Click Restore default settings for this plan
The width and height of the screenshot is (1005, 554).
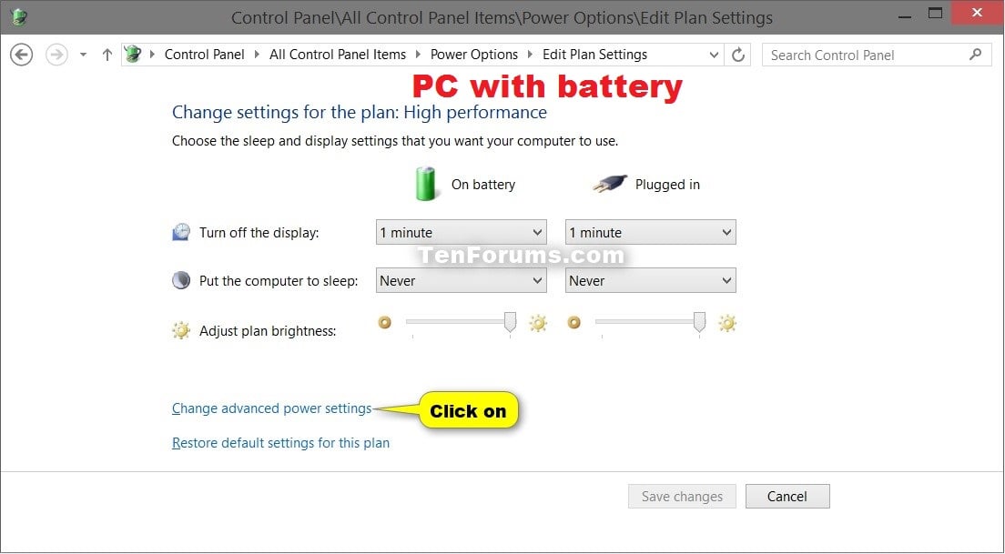click(280, 443)
